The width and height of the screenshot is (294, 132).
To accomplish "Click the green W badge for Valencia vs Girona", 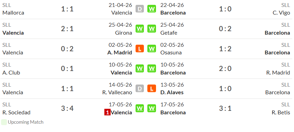I will click(140, 29).
